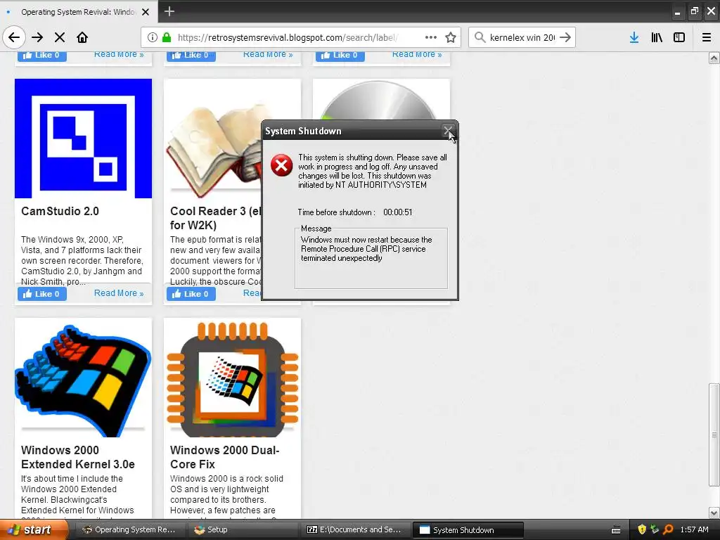View the green padlock connection details
Image resolution: width=720 pixels, height=540 pixels.
(x=167, y=37)
